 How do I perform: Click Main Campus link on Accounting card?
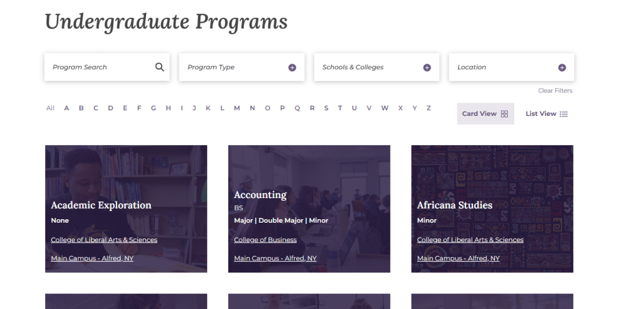click(x=275, y=258)
